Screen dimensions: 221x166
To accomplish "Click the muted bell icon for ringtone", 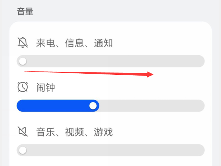I will (23, 43).
